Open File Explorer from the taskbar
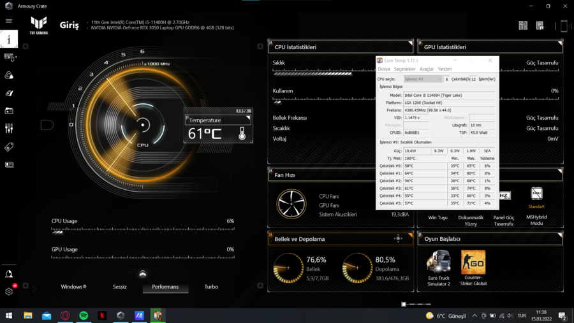This screenshot has height=323, width=574. coord(28,315)
